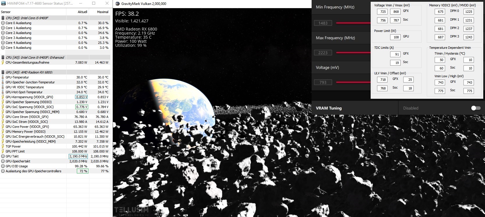Adjust the Voltage (mV) red slider
The width and height of the screenshot is (485, 217).
pos(353,82)
